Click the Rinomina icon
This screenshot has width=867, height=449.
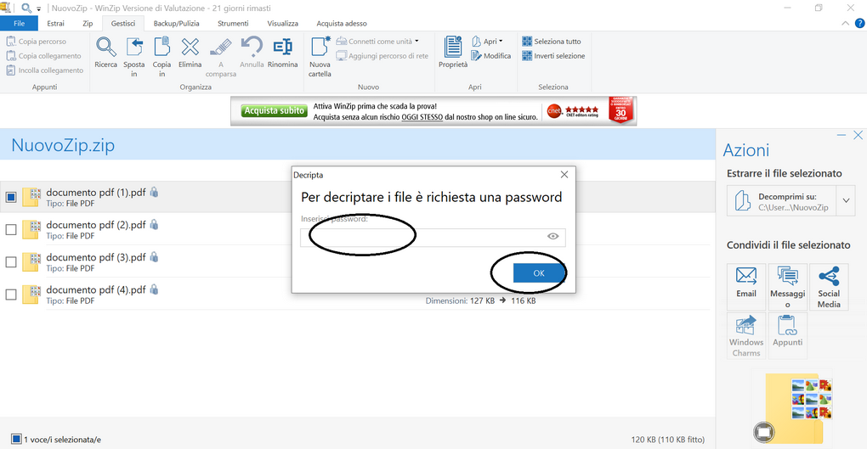pyautogui.click(x=282, y=53)
